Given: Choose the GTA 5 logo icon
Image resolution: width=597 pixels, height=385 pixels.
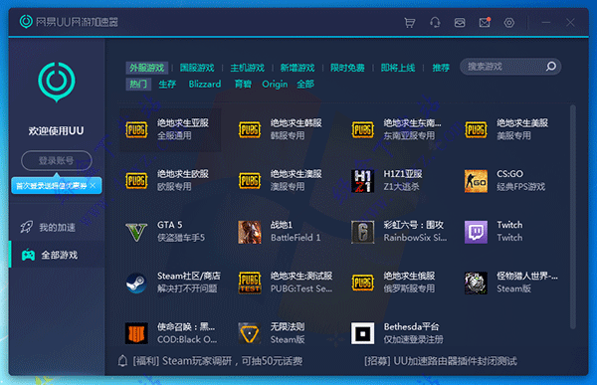Looking at the screenshot, I should pyautogui.click(x=136, y=232).
